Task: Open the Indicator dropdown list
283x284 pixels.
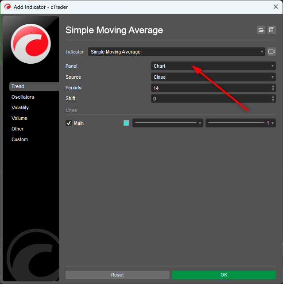Action: (177, 52)
